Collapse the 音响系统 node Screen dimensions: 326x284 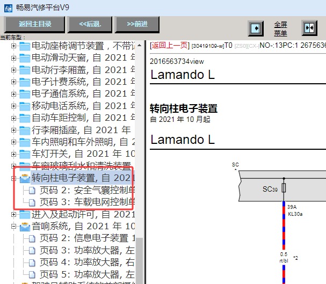(x=13, y=226)
